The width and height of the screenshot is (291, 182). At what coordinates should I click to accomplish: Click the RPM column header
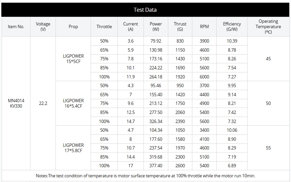click(x=204, y=26)
